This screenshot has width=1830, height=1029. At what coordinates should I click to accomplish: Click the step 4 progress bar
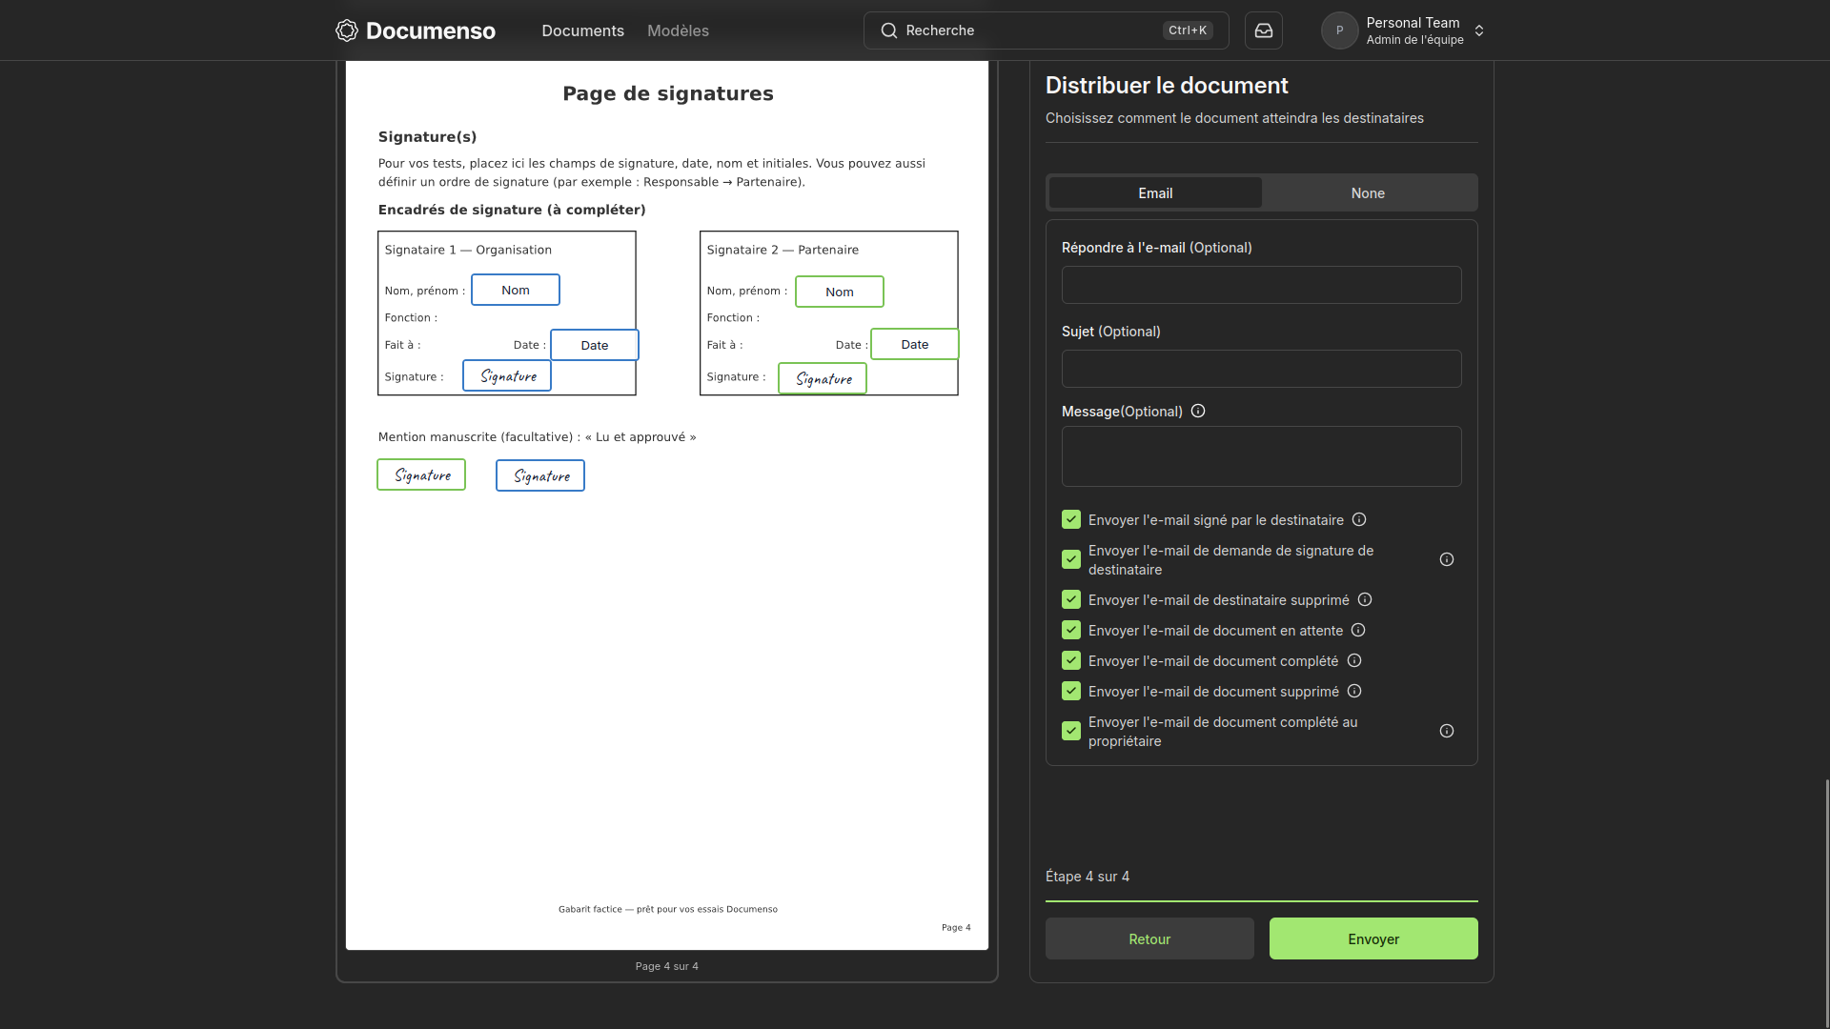click(x=1261, y=900)
